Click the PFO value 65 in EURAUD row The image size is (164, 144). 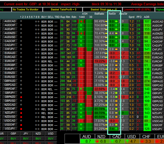click(x=139, y=53)
